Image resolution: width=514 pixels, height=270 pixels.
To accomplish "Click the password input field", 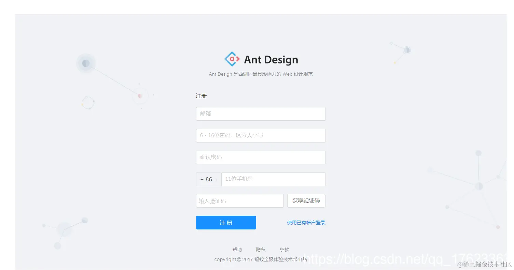I will (x=261, y=135).
